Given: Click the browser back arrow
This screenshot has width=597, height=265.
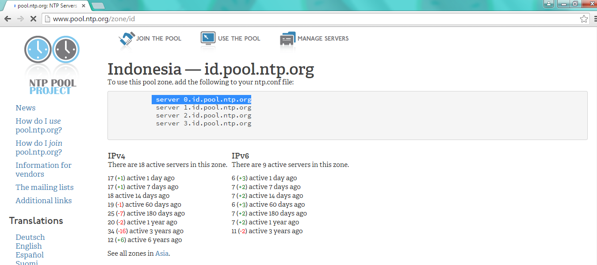Looking at the screenshot, I should [8, 19].
